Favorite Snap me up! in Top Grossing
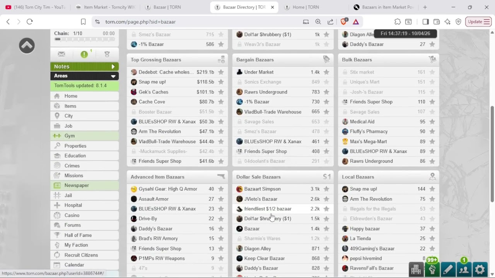495x278 pixels. (221, 82)
